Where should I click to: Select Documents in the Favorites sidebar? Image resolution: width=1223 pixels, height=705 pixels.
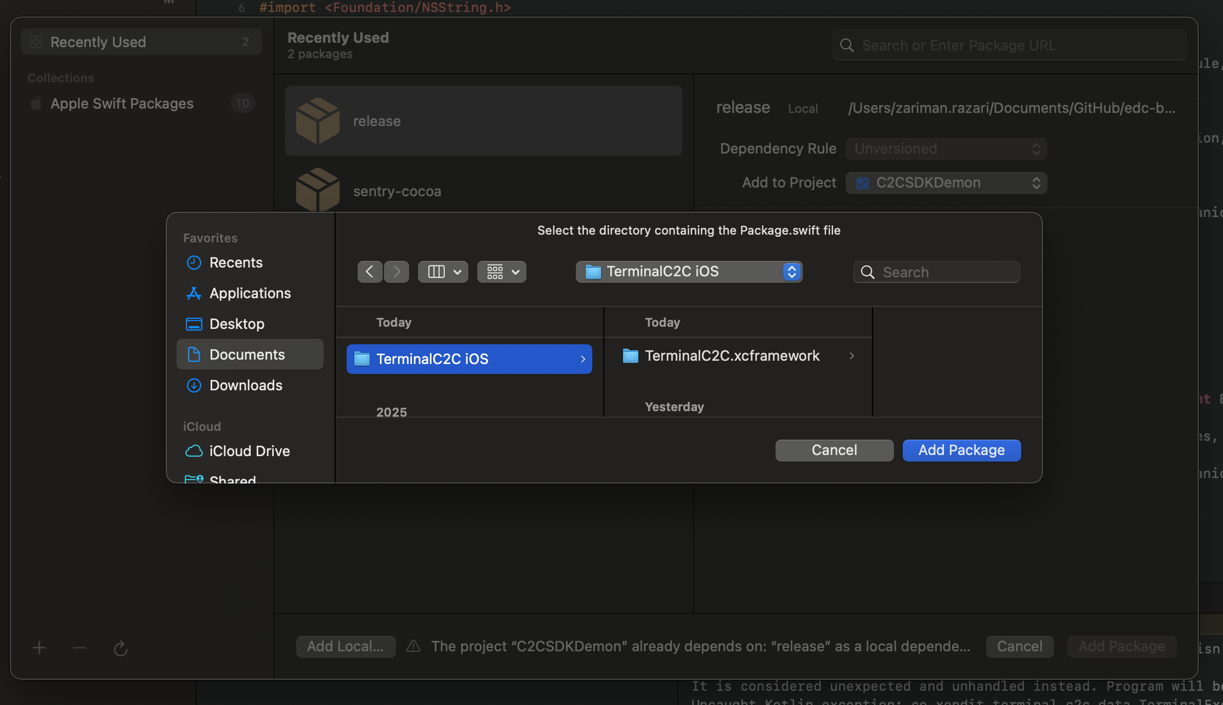point(247,354)
